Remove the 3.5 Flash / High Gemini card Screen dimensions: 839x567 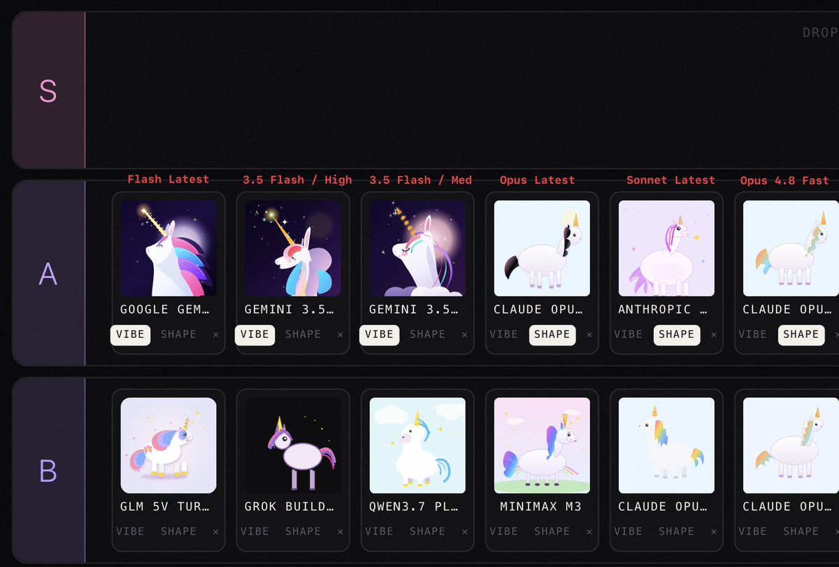(x=340, y=335)
